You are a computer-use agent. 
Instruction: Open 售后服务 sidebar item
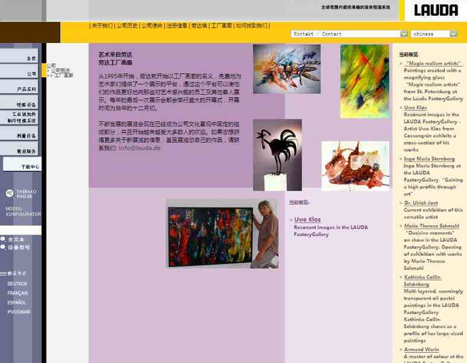[19, 149]
